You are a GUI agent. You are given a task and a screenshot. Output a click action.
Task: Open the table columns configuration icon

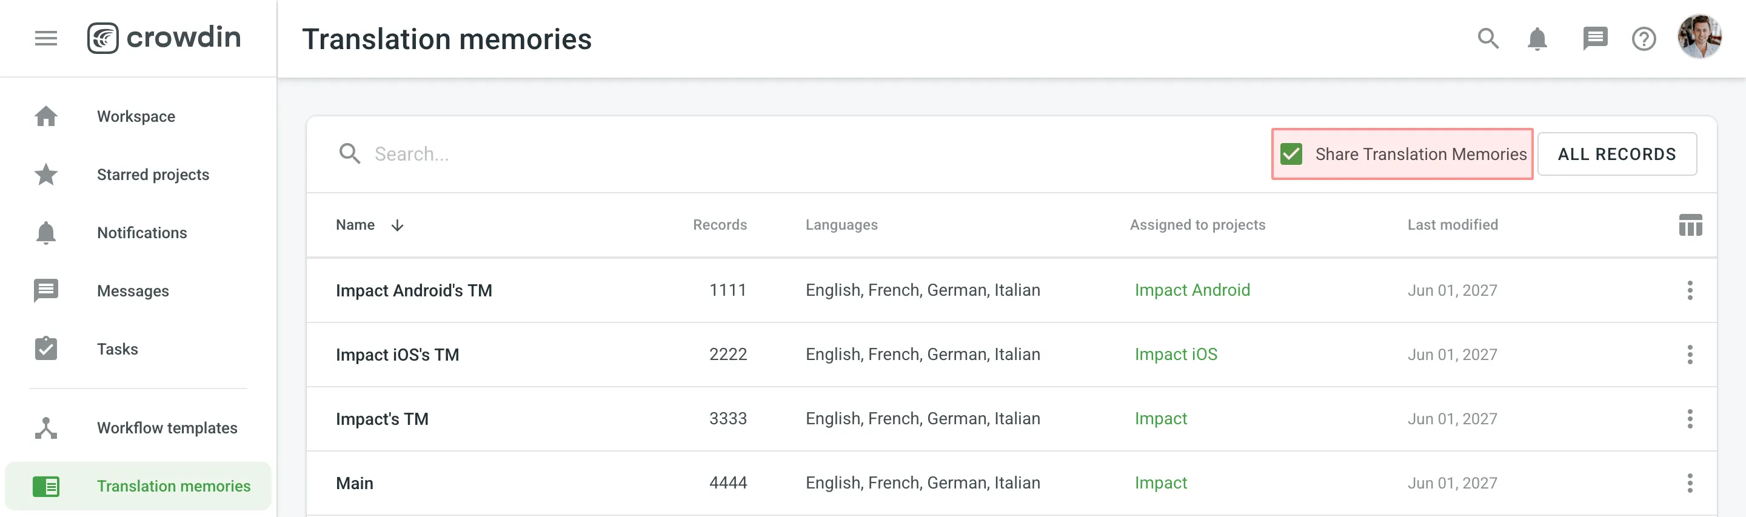(1690, 225)
